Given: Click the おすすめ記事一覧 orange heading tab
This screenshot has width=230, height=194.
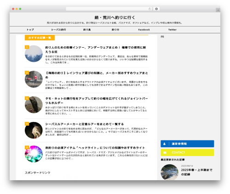Looking at the screenshot, I should (40, 38).
